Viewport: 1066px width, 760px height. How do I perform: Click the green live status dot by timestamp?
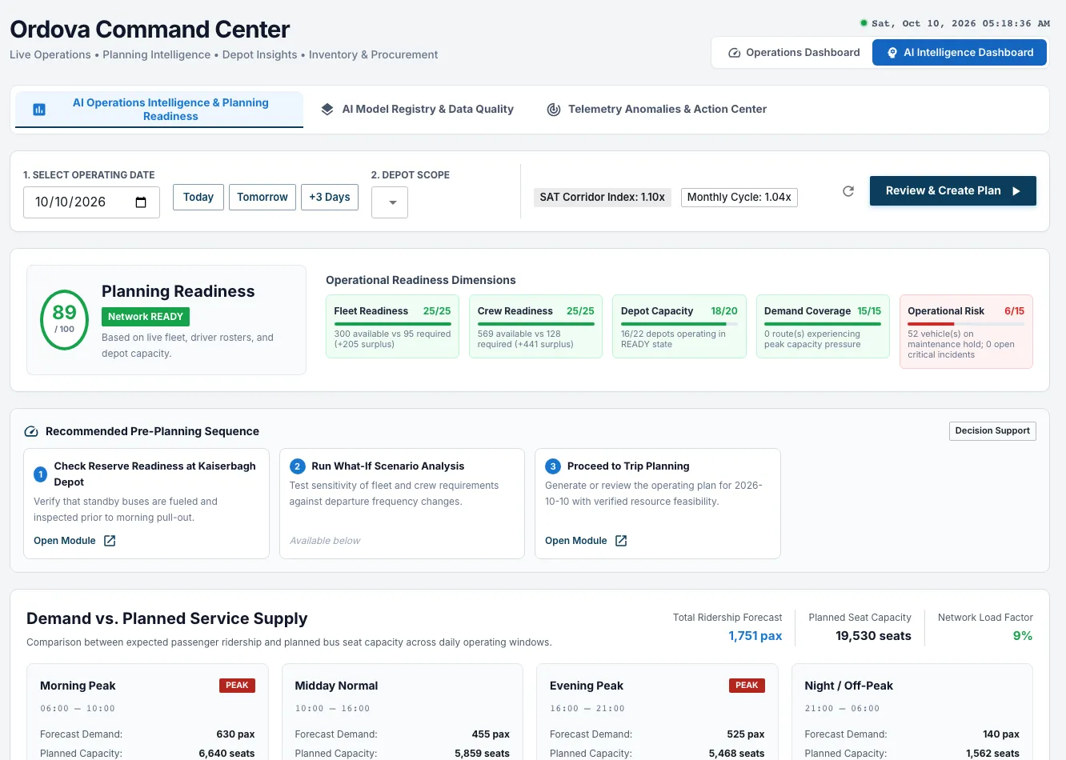pyautogui.click(x=864, y=23)
